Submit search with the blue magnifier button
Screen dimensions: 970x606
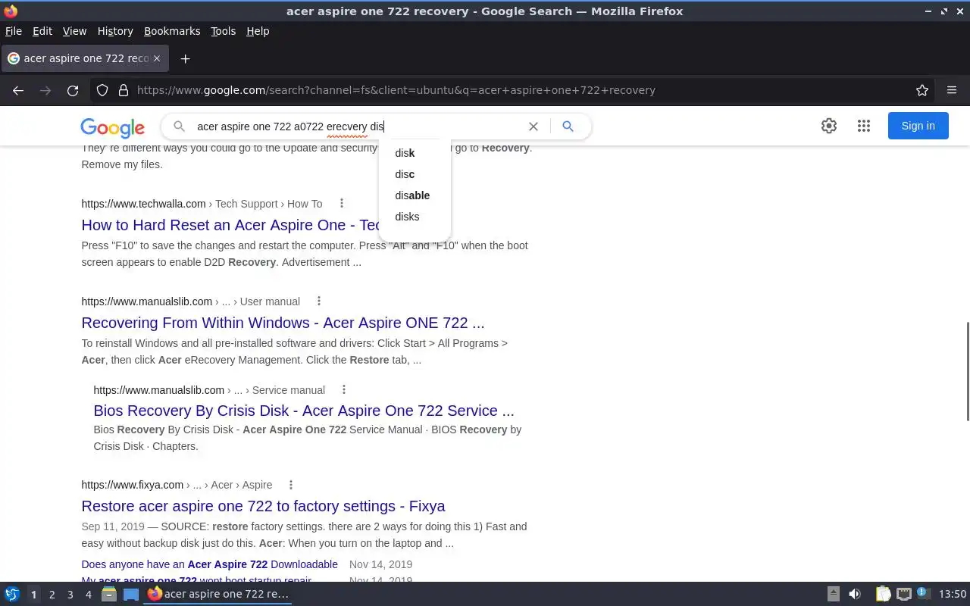568,127
